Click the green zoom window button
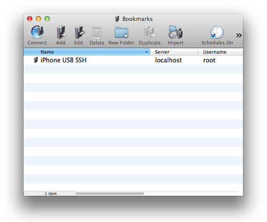 (x=47, y=19)
